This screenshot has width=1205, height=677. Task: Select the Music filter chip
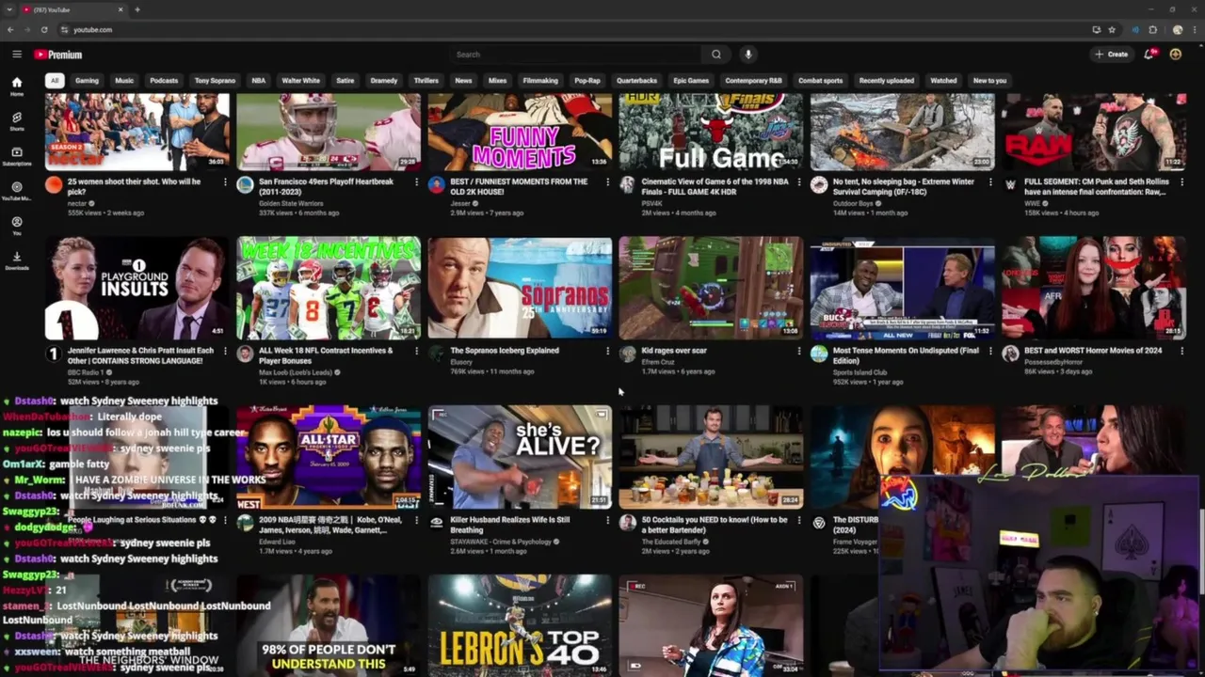click(124, 81)
